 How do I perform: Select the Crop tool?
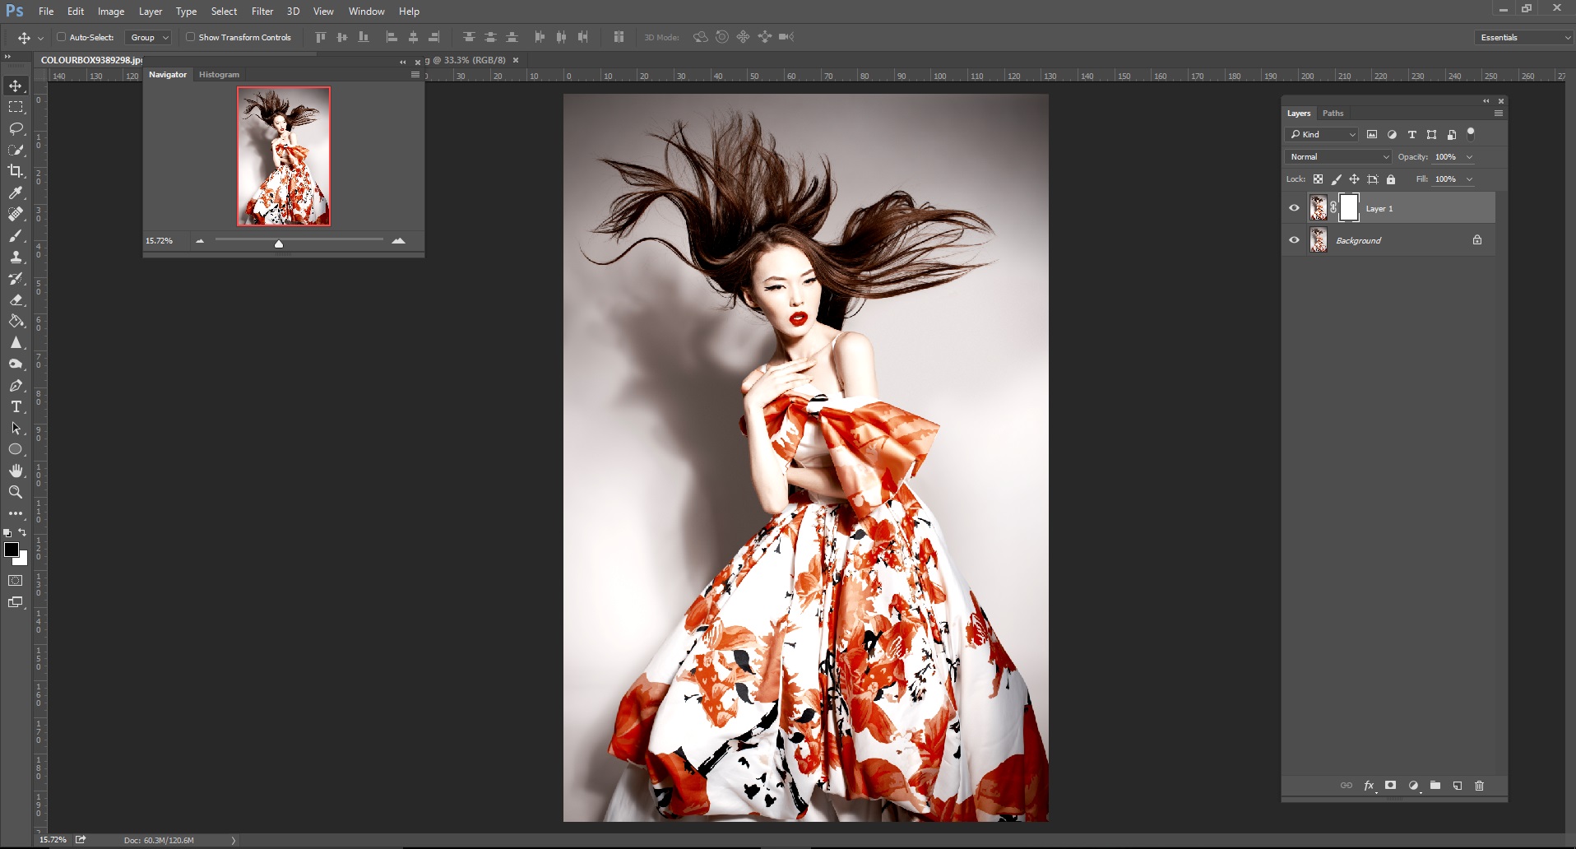pos(15,172)
